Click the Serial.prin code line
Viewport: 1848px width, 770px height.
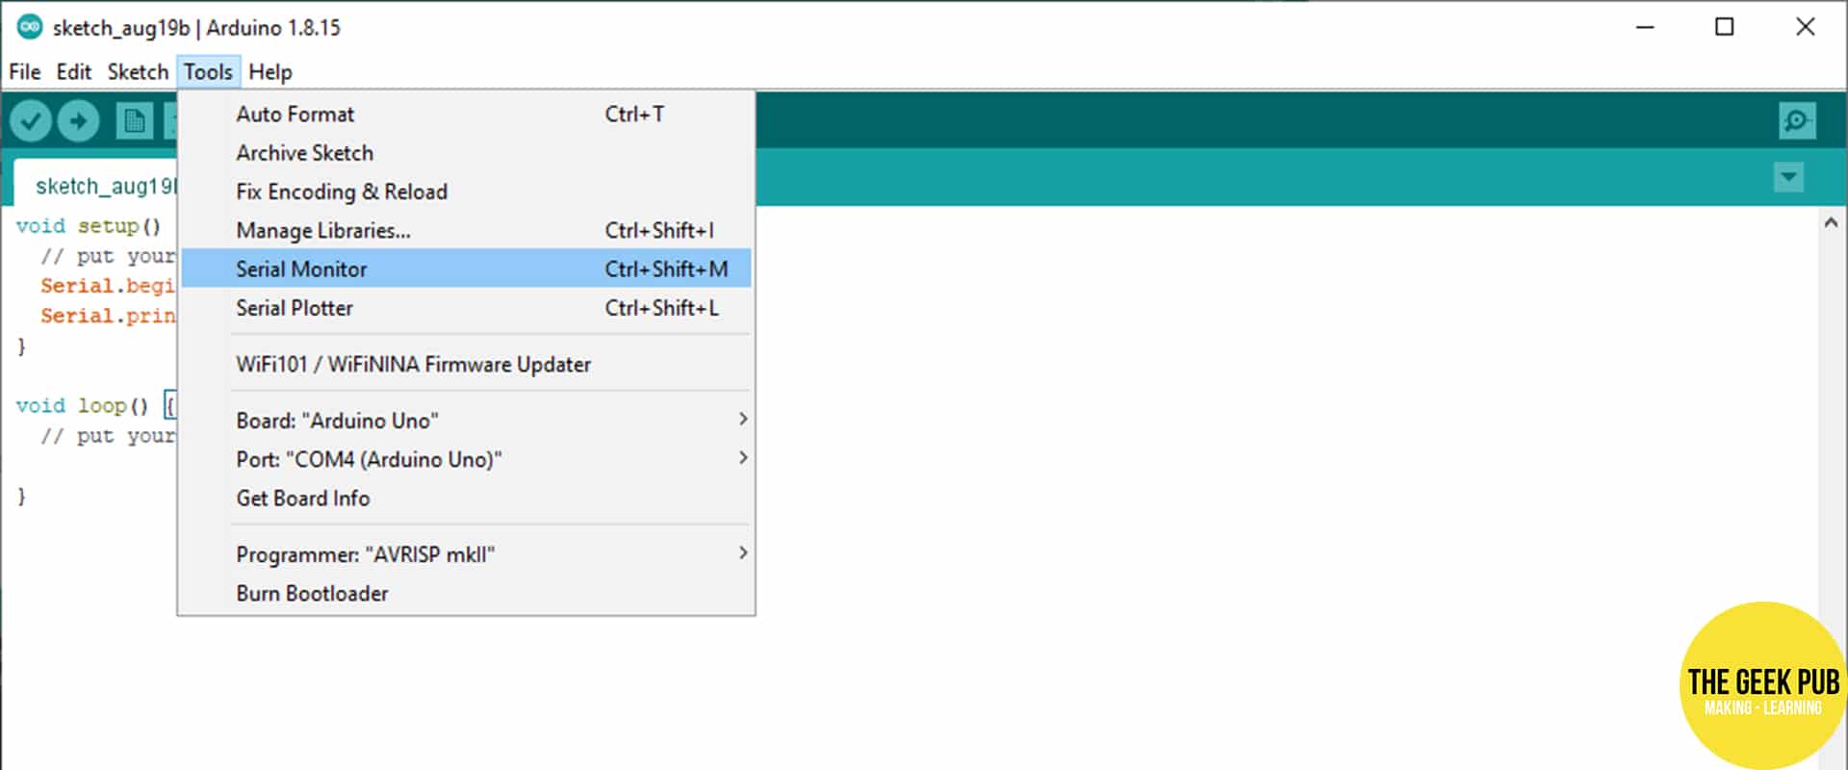click(108, 316)
